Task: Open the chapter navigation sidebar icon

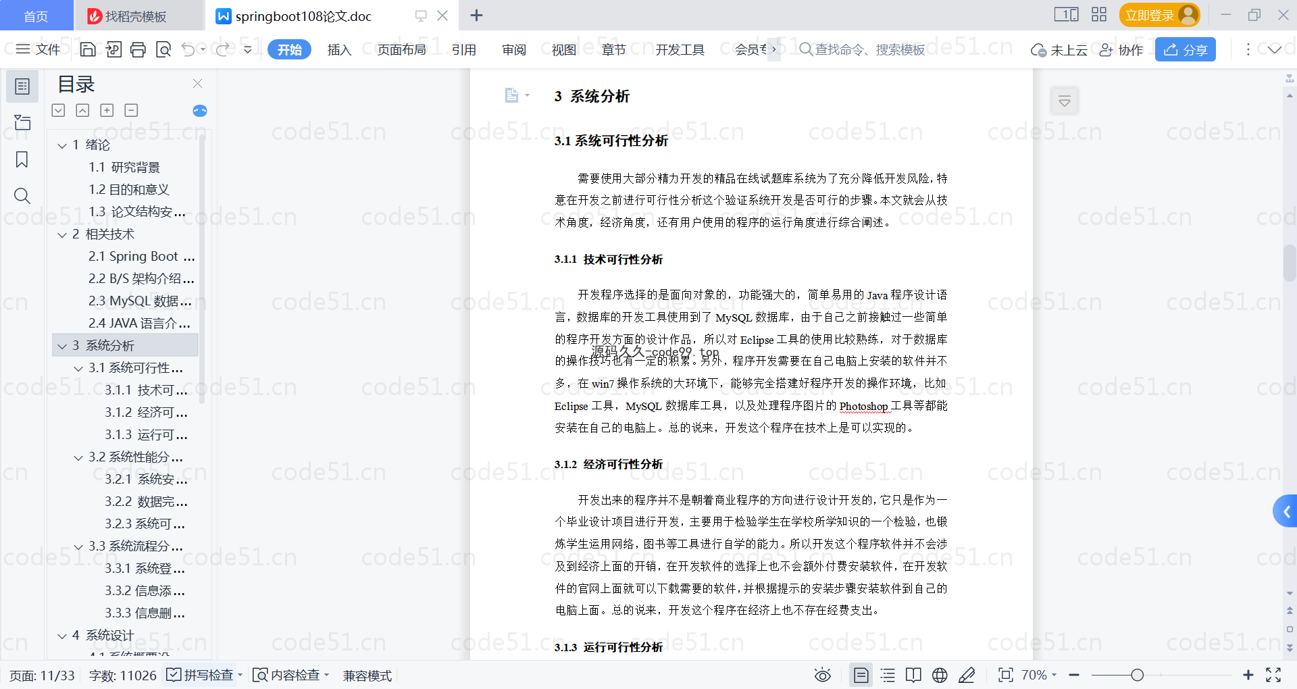Action: tap(22, 122)
